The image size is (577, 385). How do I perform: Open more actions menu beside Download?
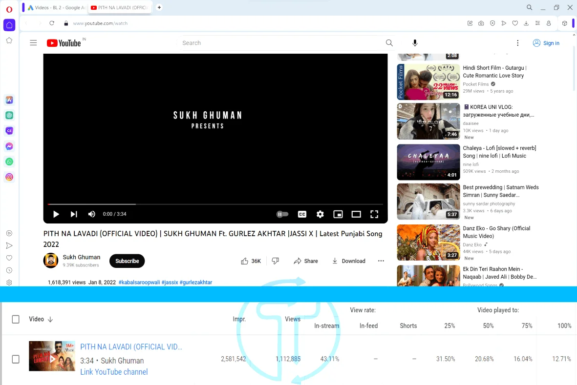(x=381, y=261)
